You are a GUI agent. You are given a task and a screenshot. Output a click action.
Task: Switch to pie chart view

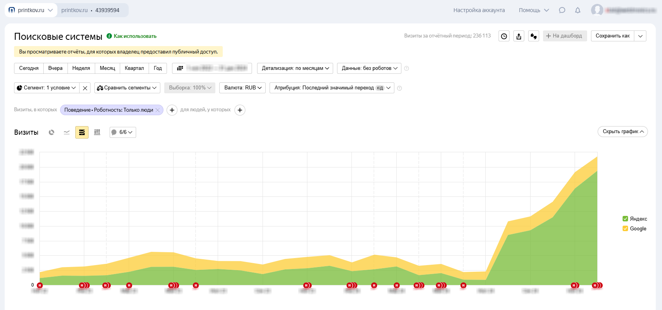[51, 132]
